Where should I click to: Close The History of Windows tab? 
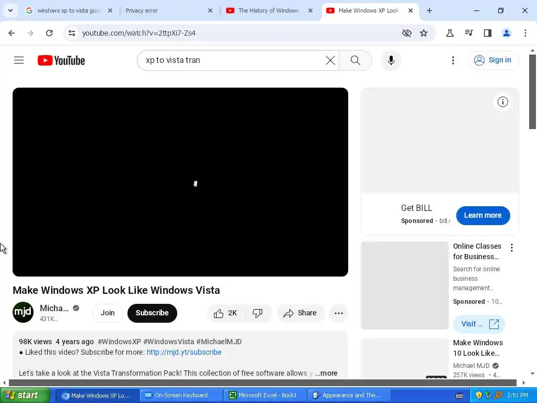click(x=310, y=10)
